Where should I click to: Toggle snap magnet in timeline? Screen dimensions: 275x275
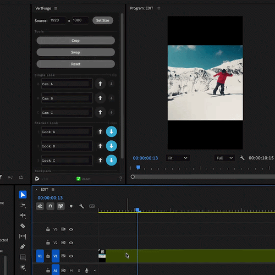pos(50,206)
